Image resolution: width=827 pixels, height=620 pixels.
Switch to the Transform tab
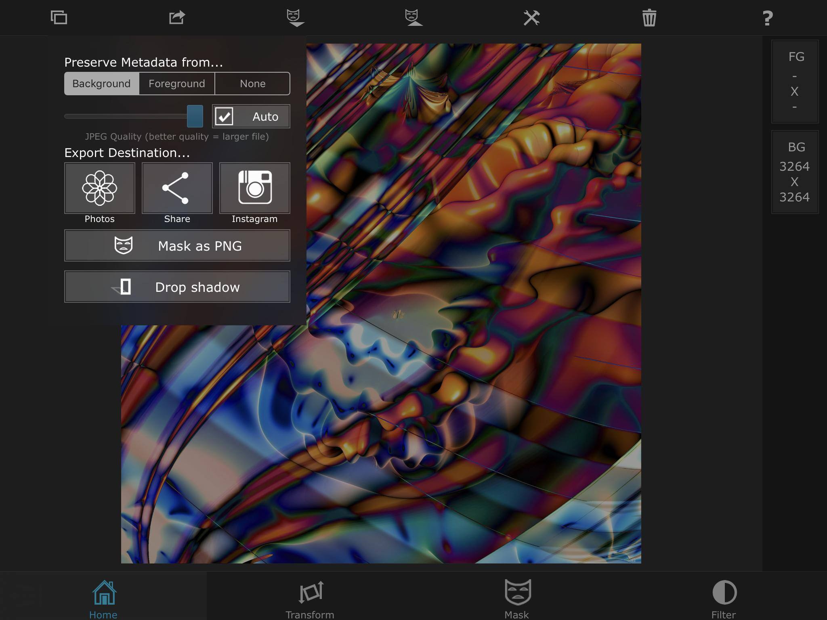(310, 598)
